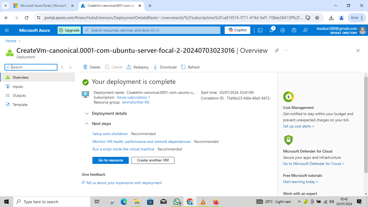
Task: Open Copilot in the Azure header
Action: click(x=237, y=30)
